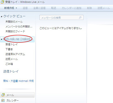Switch to メール view button
Screen dimensions: 113x103
(17, 95)
